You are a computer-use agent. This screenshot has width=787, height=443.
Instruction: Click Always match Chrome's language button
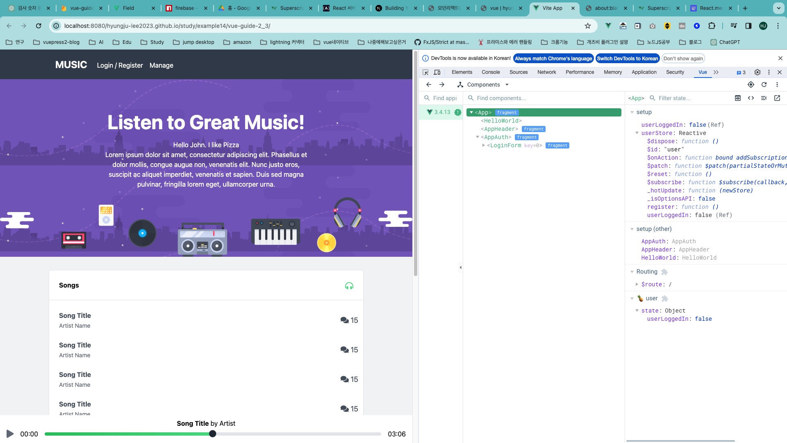[553, 59]
